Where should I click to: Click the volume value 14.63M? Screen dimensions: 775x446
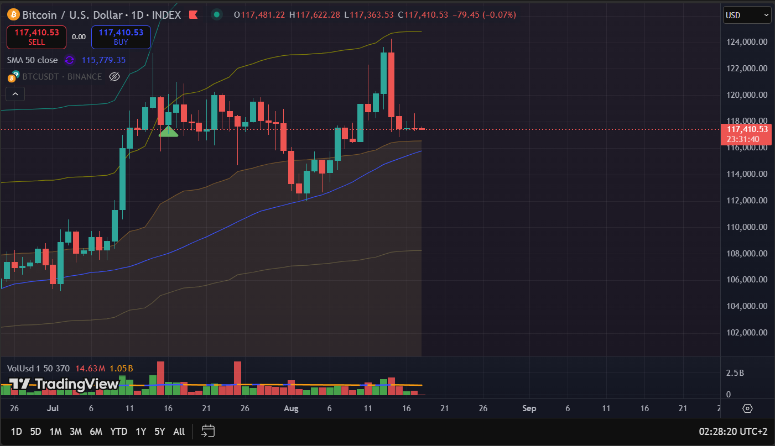[90, 369]
